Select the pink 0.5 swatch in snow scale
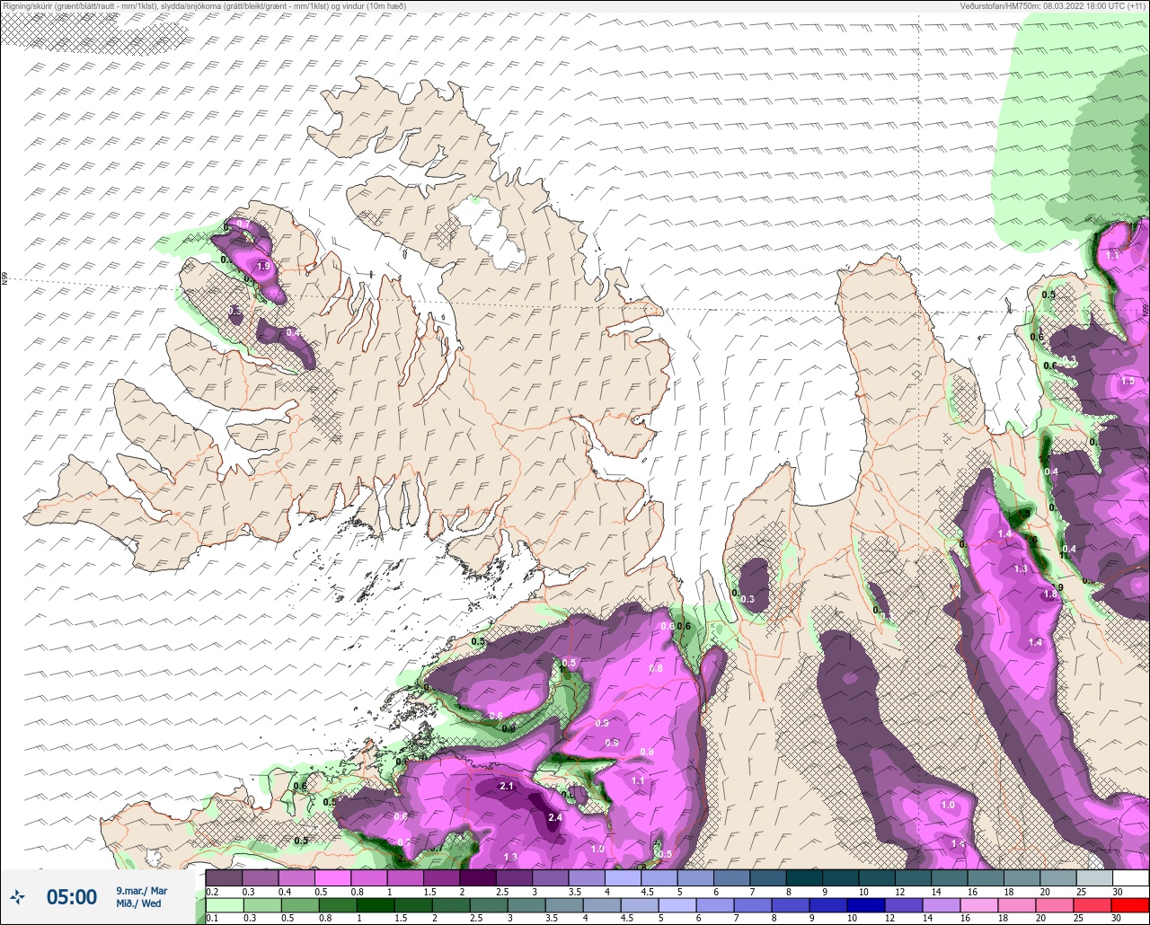Viewport: 1150px width, 925px height. pyautogui.click(x=332, y=877)
